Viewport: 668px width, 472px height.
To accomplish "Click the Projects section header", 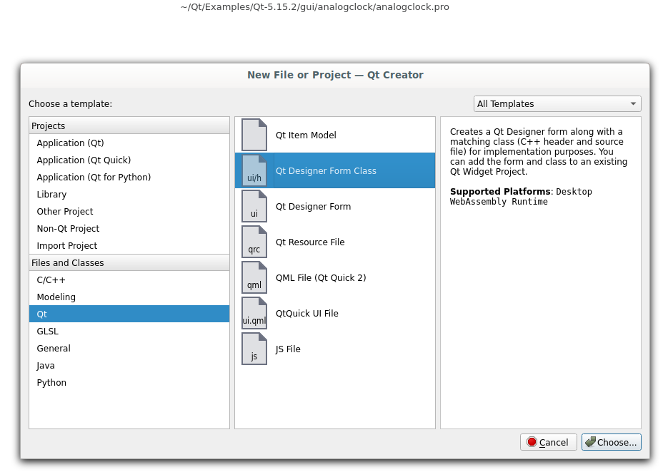I will point(129,126).
